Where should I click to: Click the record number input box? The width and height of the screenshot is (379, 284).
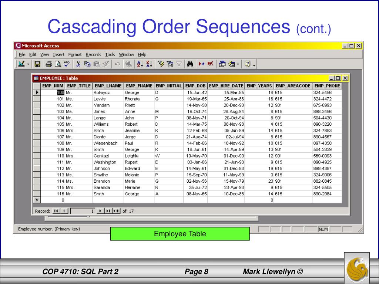(83, 211)
